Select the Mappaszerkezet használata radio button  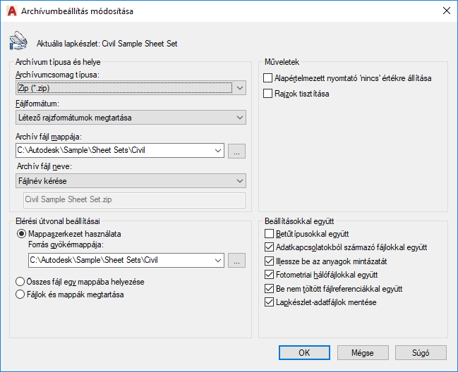pyautogui.click(x=21, y=233)
